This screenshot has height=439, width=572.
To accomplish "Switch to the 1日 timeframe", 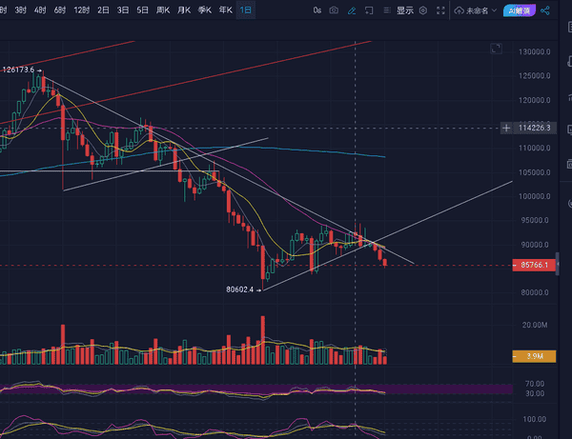I will coord(246,10).
